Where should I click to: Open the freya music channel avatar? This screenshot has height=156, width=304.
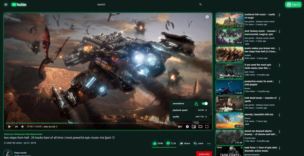point(8,153)
